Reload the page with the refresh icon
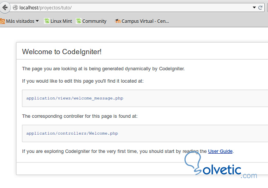 click(x=260, y=8)
